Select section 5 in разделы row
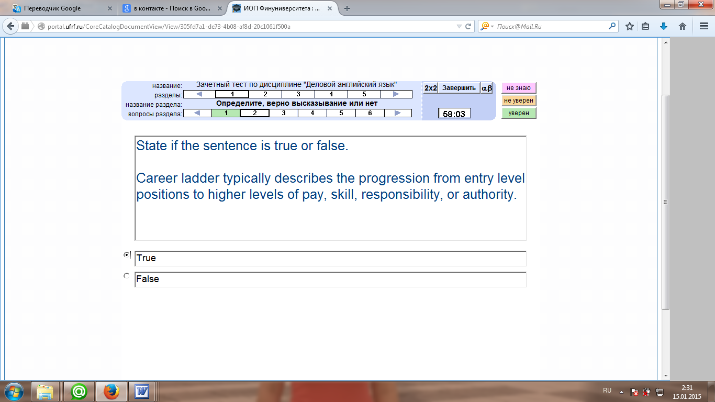 [364, 94]
